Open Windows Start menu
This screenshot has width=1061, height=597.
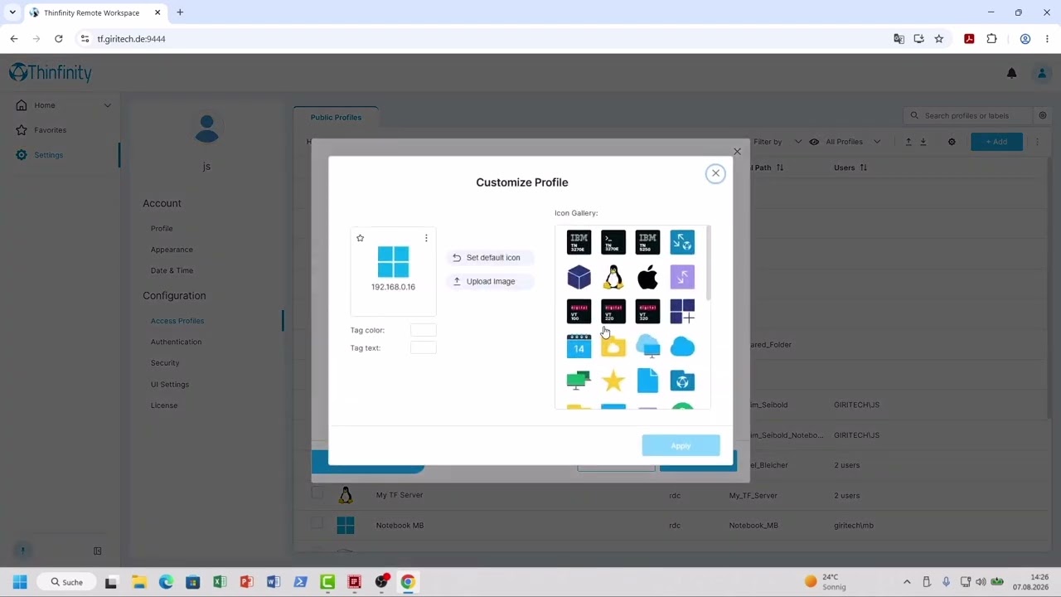pos(20,582)
